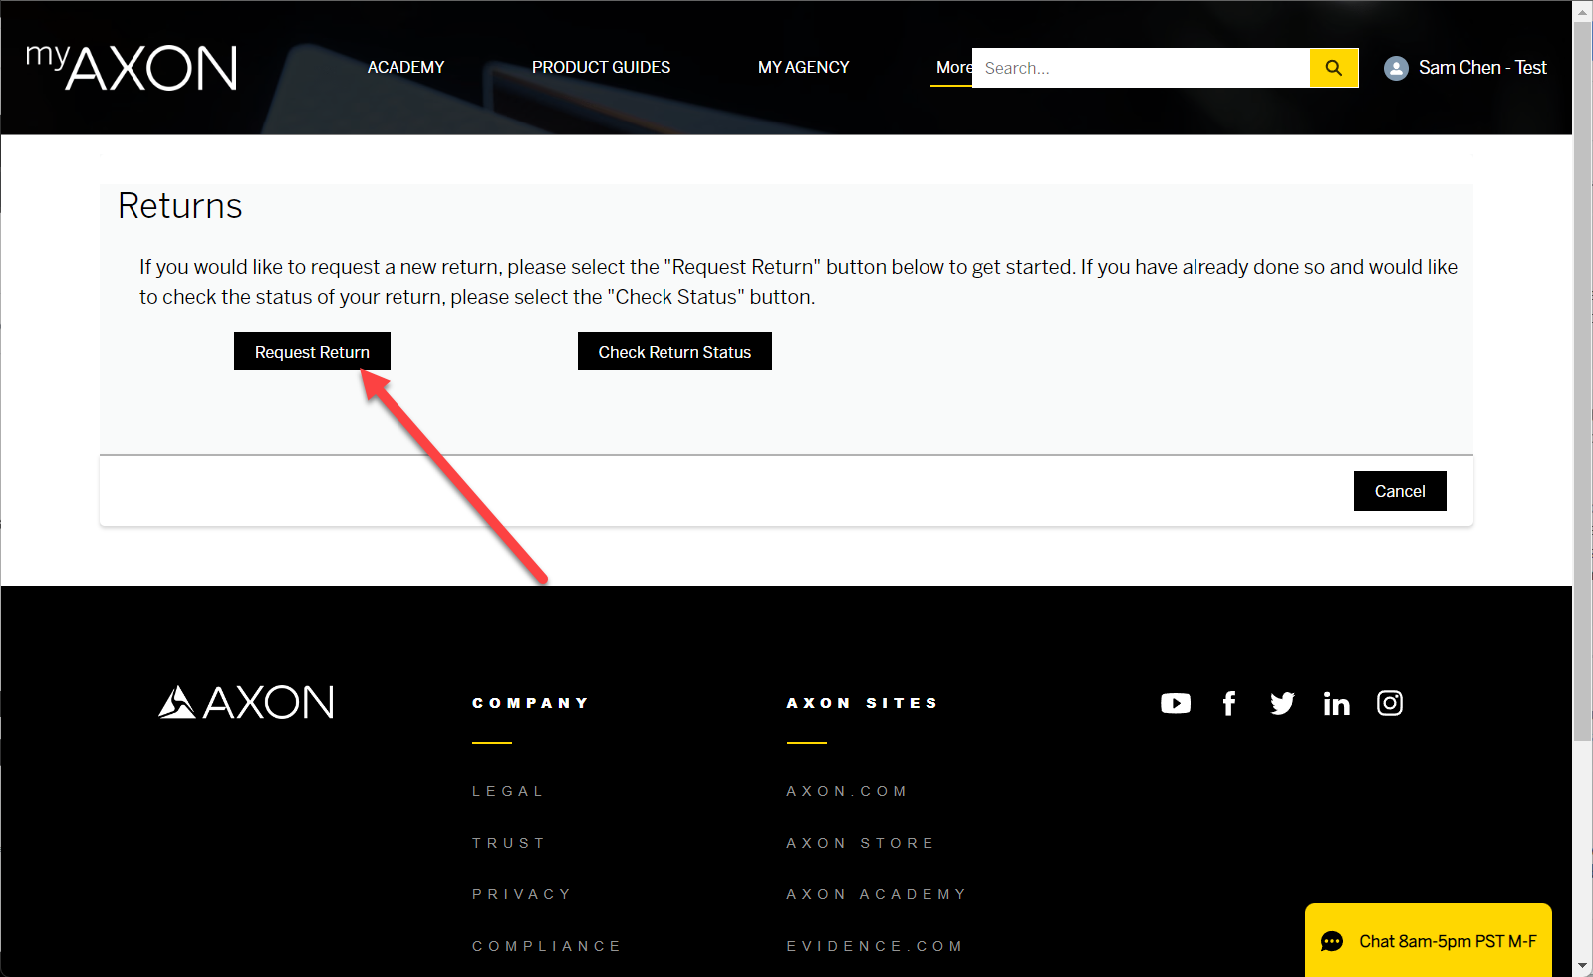
Task: Open the Facebook social icon
Action: [x=1229, y=704]
